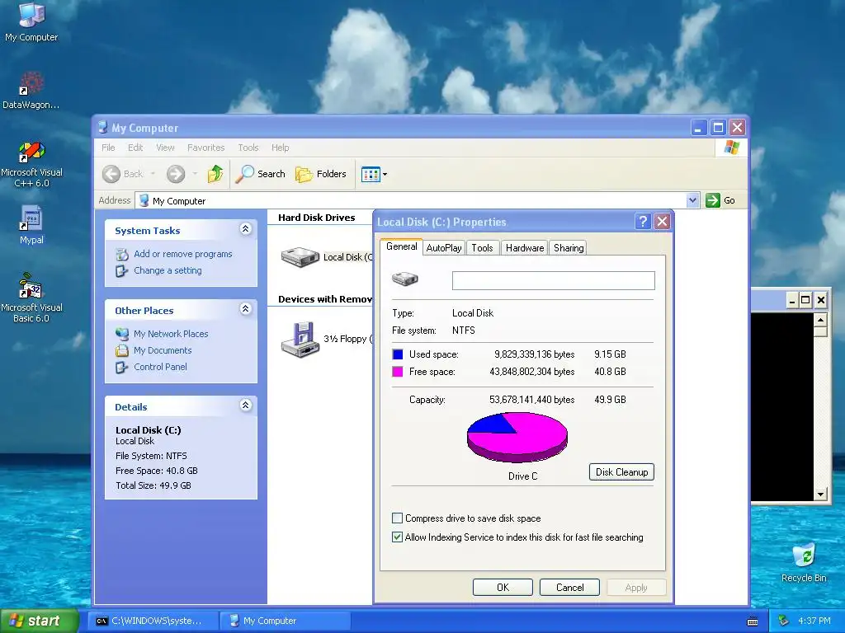Open the My Computer desktop icon

pyautogui.click(x=31, y=21)
